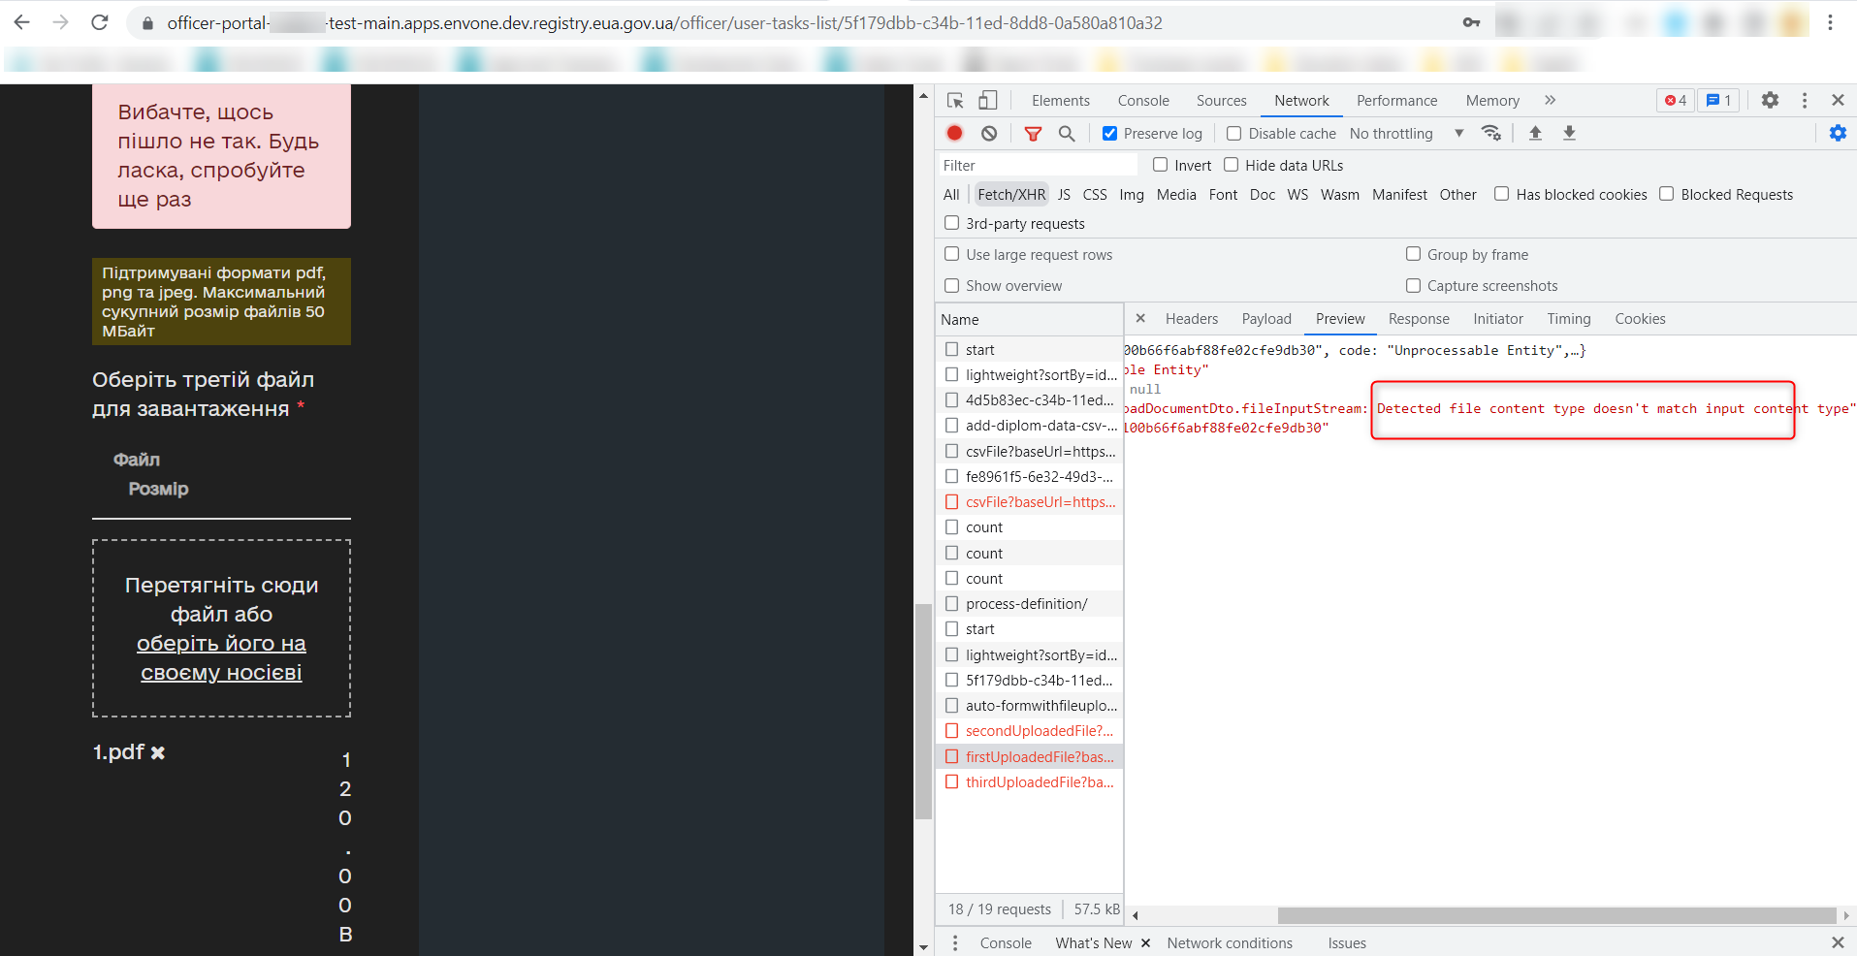
Task: Open the Memory tab
Action: tap(1492, 100)
